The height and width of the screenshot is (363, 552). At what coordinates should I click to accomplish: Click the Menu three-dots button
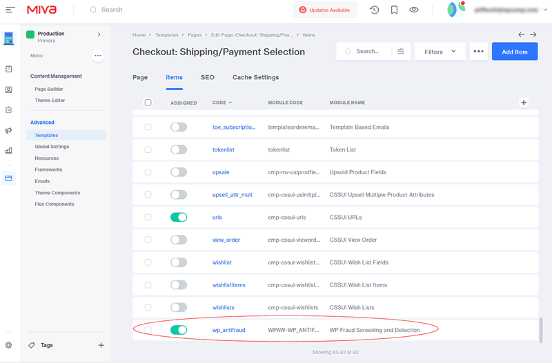98,56
